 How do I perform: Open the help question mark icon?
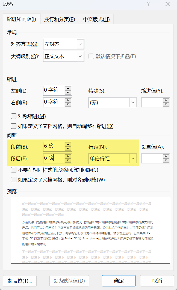149,4
